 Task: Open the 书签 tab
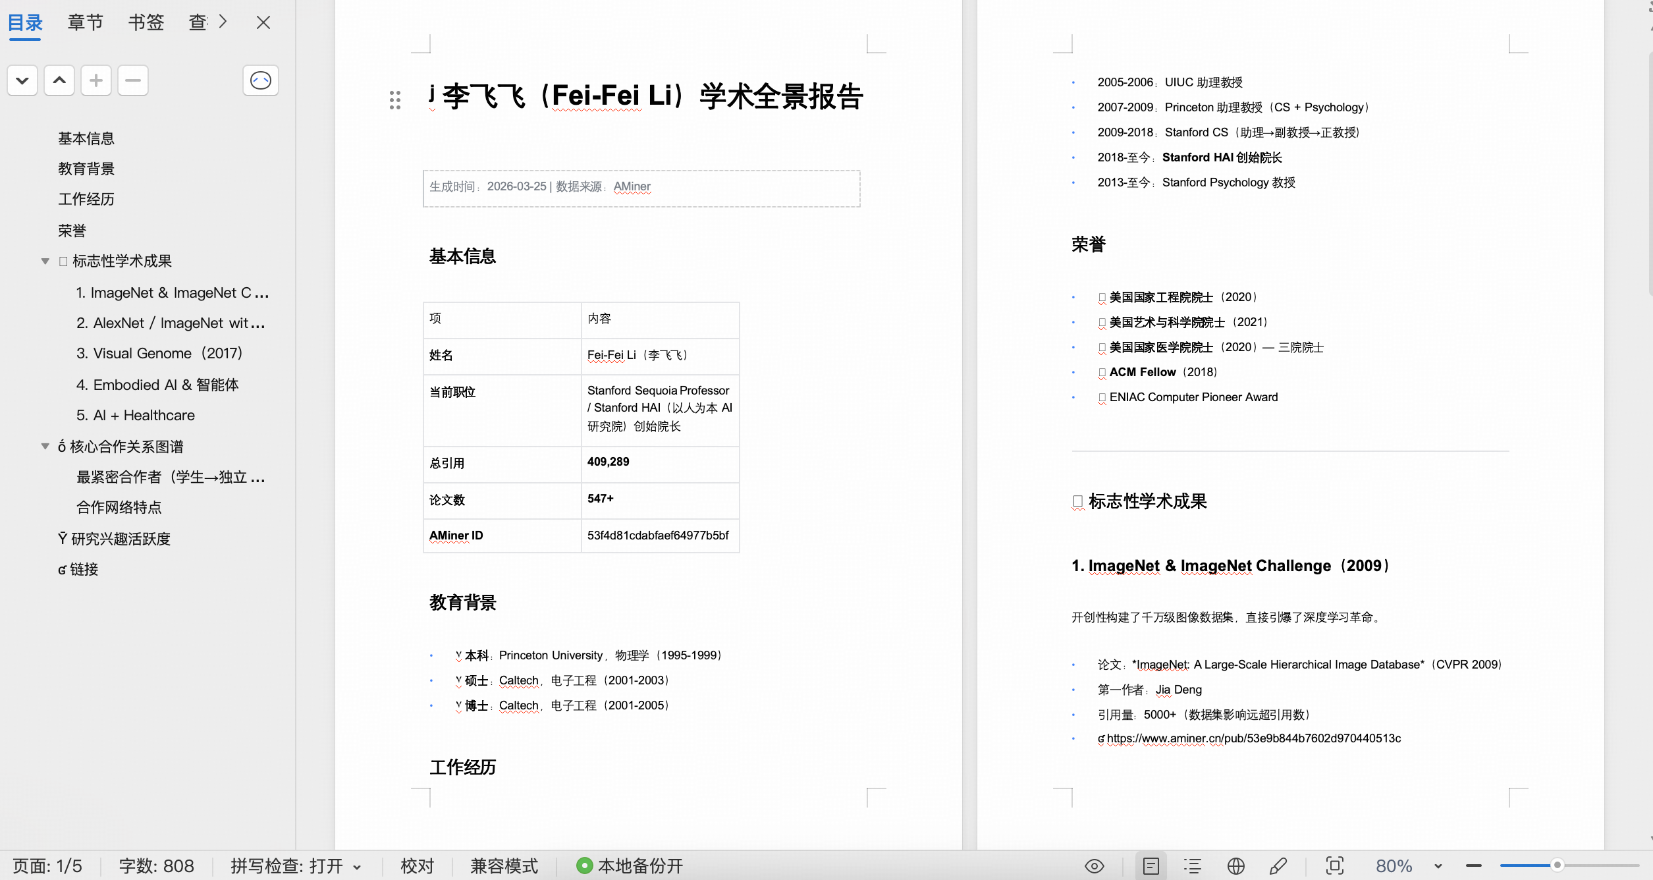146,22
